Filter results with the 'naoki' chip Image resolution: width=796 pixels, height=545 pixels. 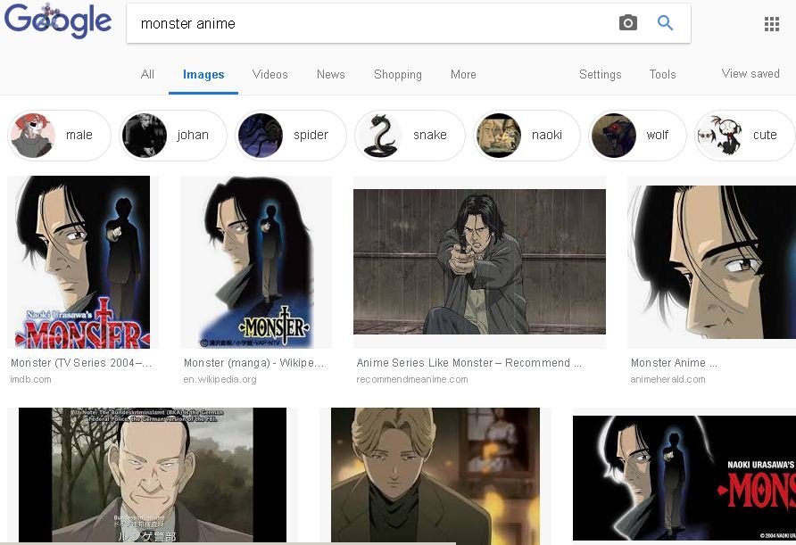[527, 136]
